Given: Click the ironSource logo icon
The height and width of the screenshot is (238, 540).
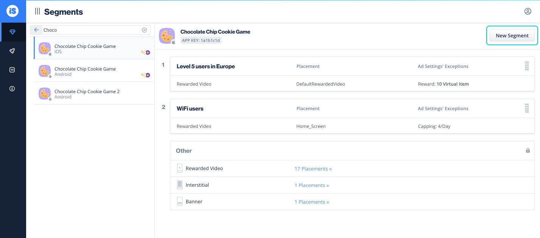Looking at the screenshot, I should (x=13, y=11).
